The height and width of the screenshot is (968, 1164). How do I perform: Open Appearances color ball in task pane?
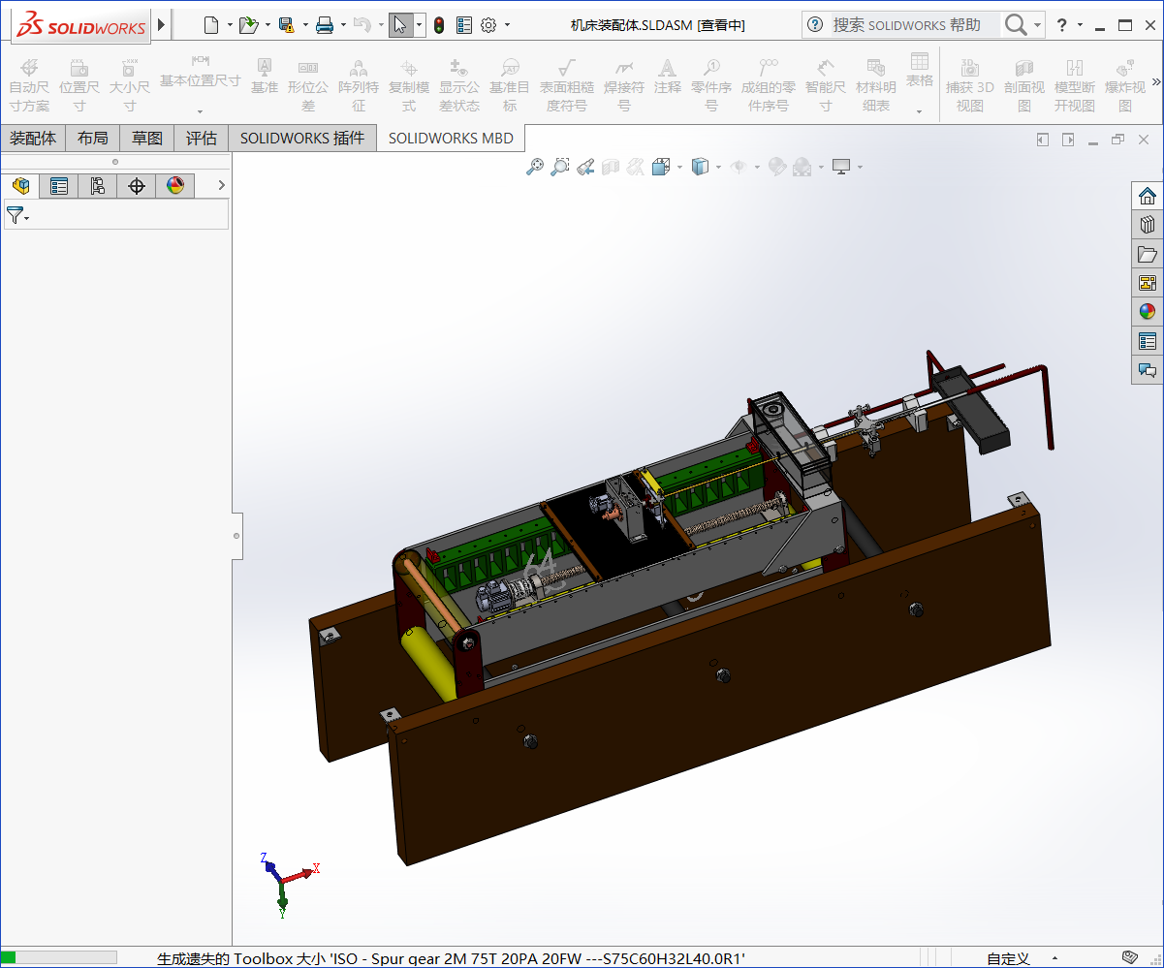[1148, 312]
